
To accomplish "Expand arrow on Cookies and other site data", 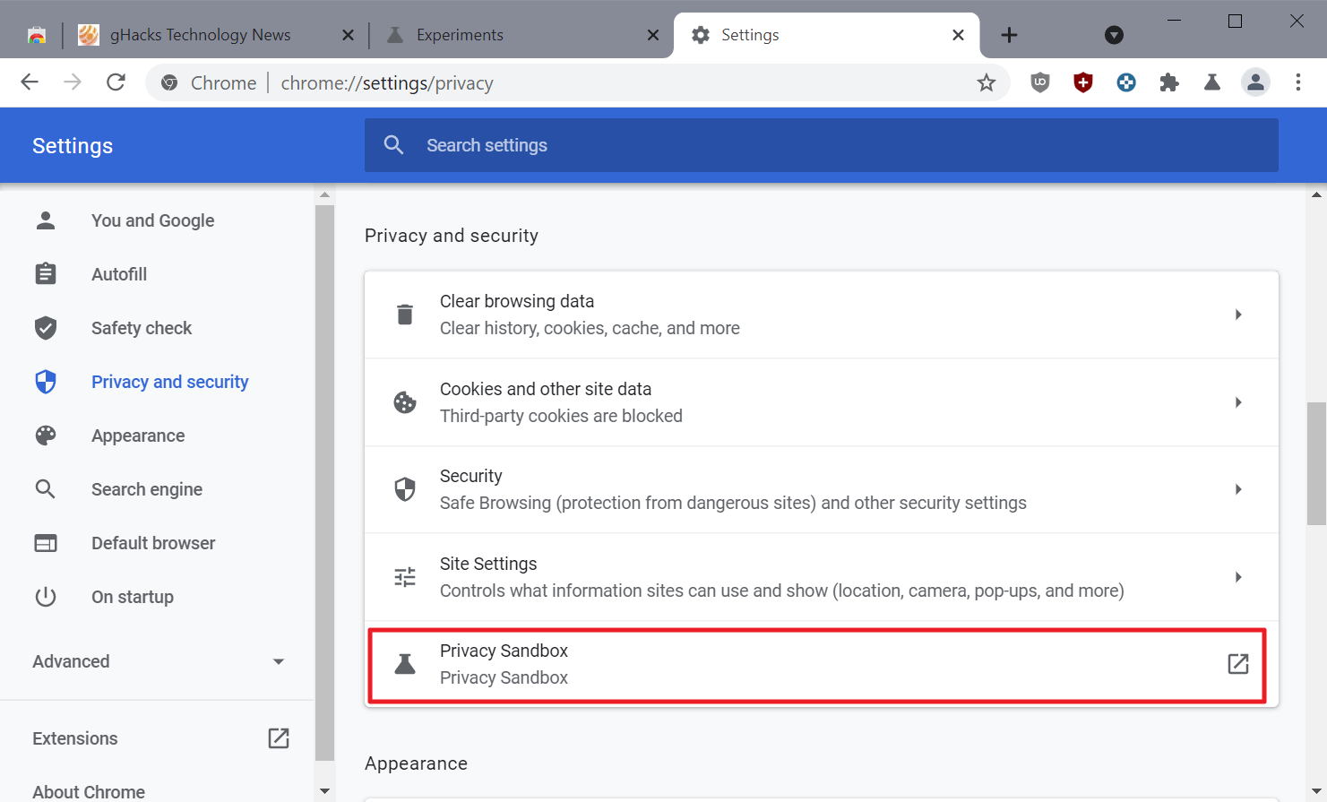I will point(1238,402).
